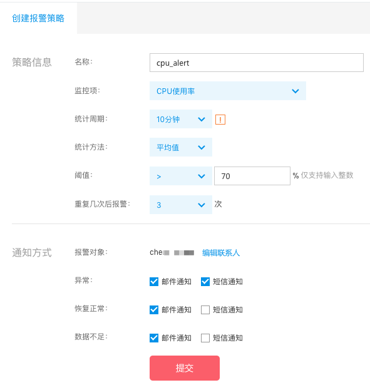The height and width of the screenshot is (390, 370).
Task: Enable 短信通知 for 恢复正常
Action: 205,310
